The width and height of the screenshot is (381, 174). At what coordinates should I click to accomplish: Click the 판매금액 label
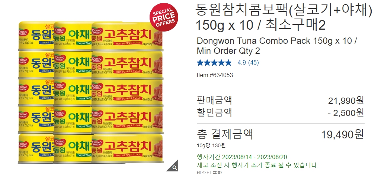pos(214,100)
